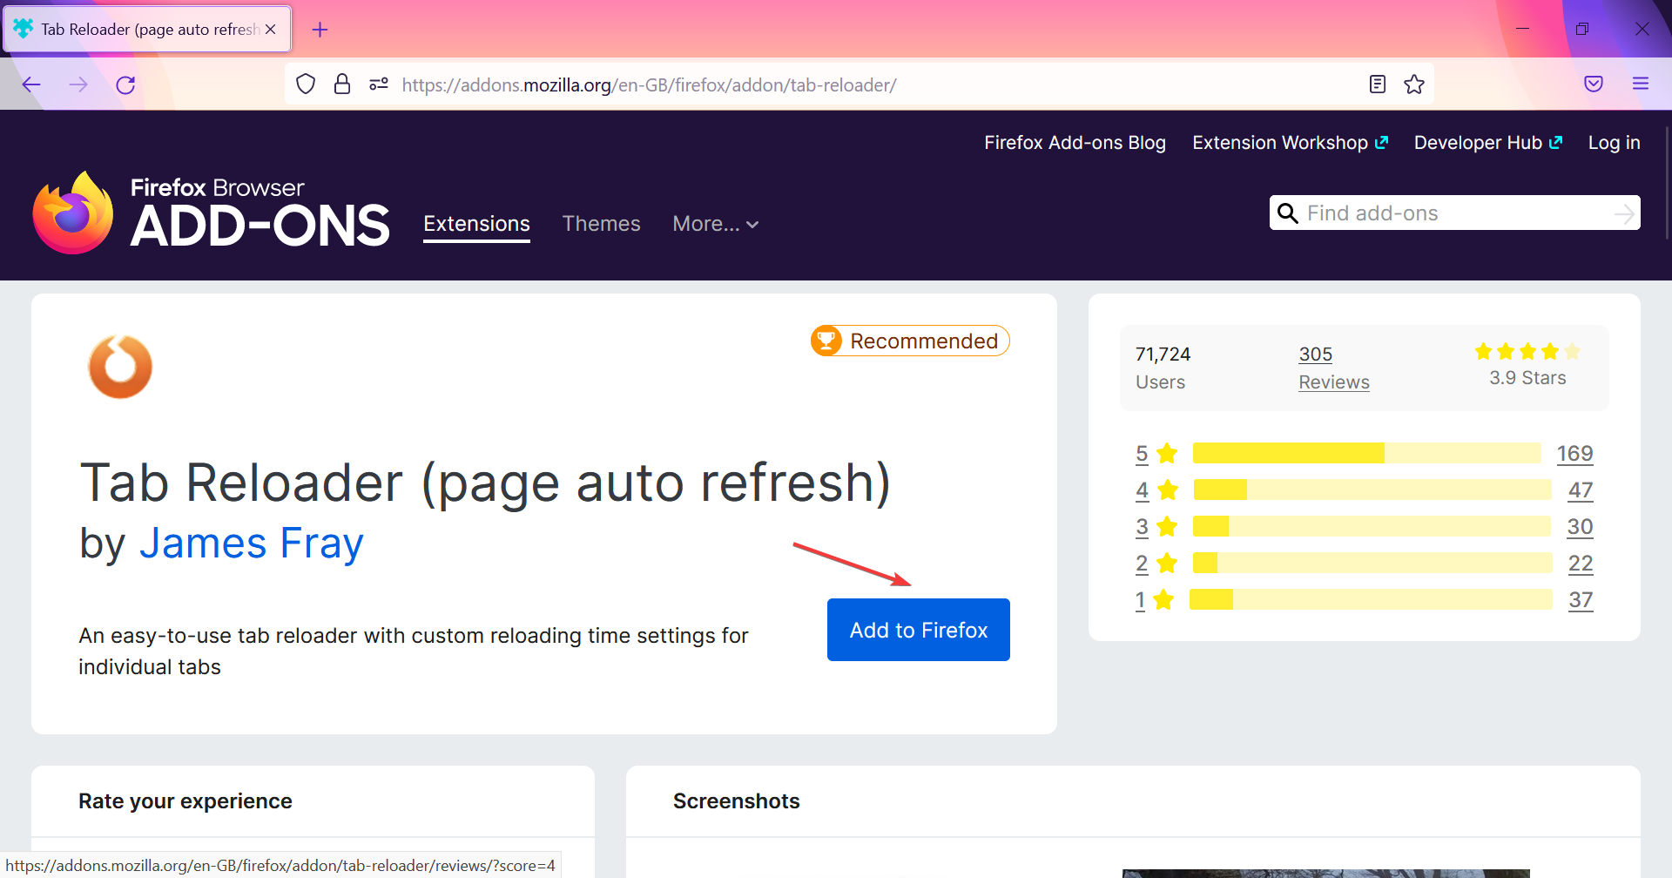View connection security via the lock icon
Screen dimensions: 1672x878
point(342,84)
